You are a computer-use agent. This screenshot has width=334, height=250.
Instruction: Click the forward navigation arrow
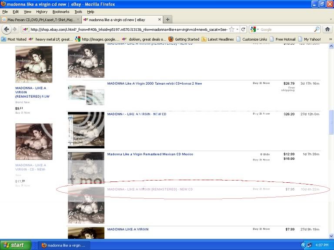click(x=14, y=30)
